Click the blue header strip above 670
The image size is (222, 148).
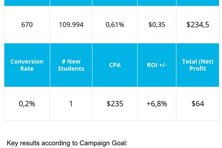[x=27, y=3]
